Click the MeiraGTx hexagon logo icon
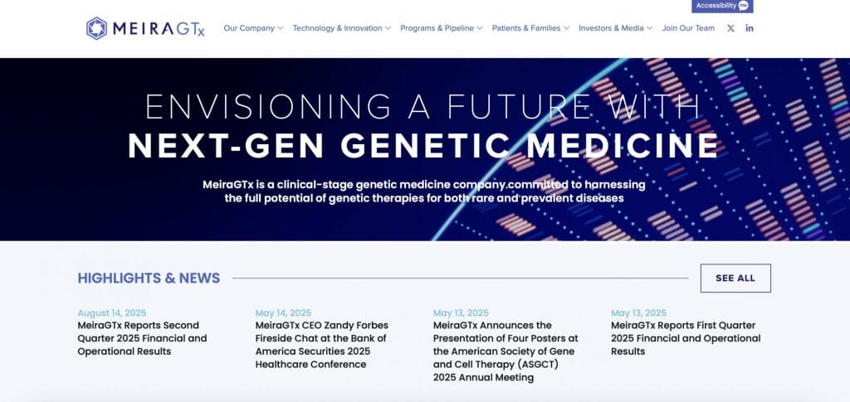850x402 pixels. tap(97, 28)
